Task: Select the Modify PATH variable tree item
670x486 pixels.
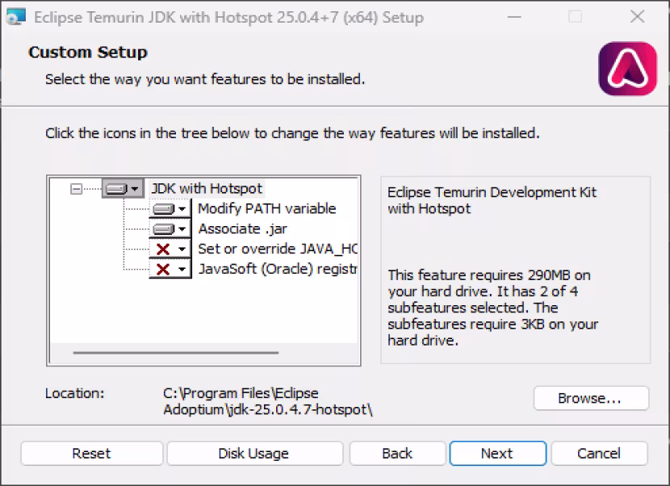Action: [267, 208]
